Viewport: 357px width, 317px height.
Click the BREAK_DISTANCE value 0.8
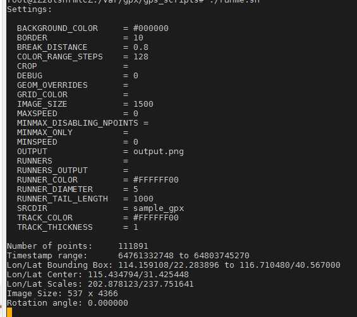pyautogui.click(x=141, y=47)
